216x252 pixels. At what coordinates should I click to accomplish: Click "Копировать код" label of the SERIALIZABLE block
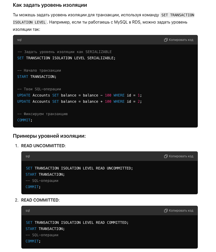pos(181,40)
